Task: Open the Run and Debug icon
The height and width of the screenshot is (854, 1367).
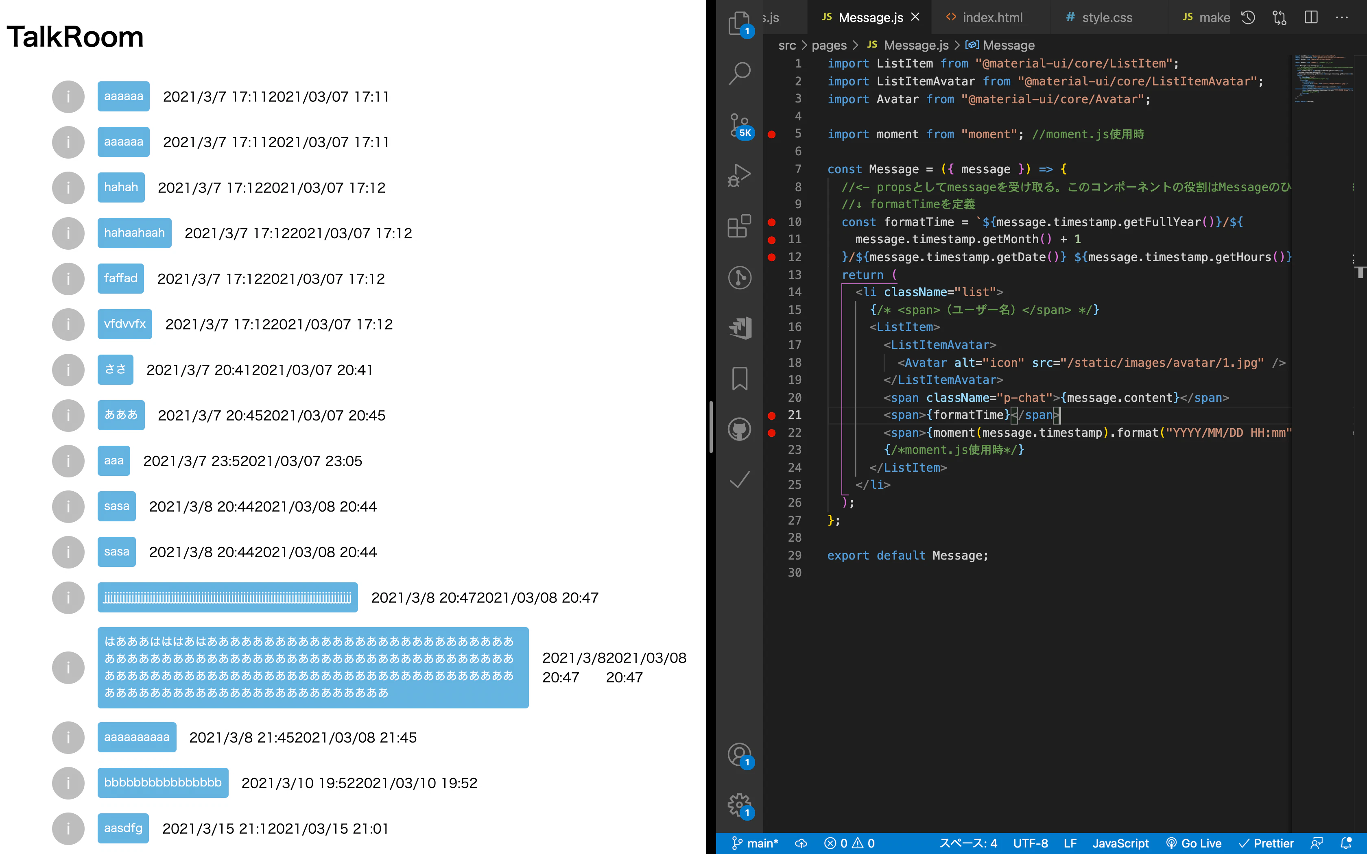Action: point(739,175)
